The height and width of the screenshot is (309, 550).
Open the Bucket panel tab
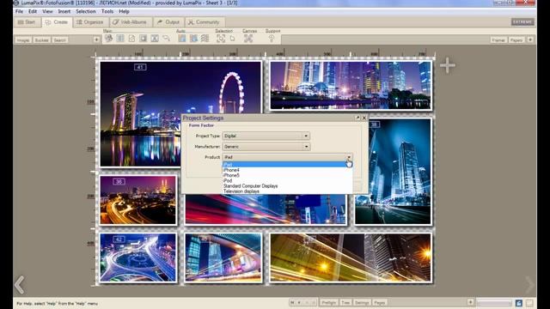41,40
